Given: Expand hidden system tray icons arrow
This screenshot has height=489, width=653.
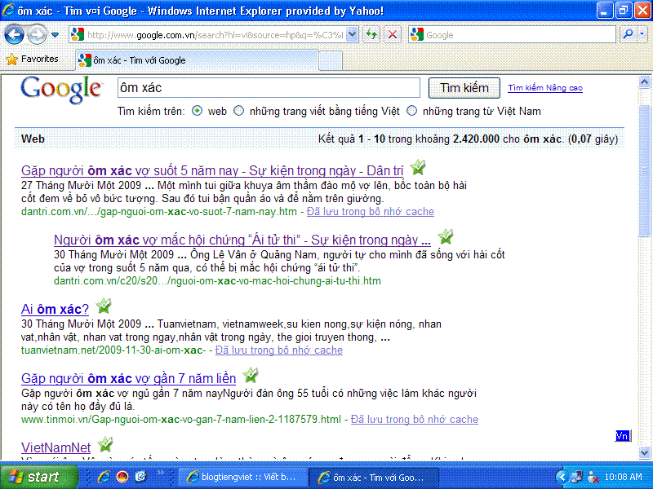Looking at the screenshot, I should pos(562,477).
